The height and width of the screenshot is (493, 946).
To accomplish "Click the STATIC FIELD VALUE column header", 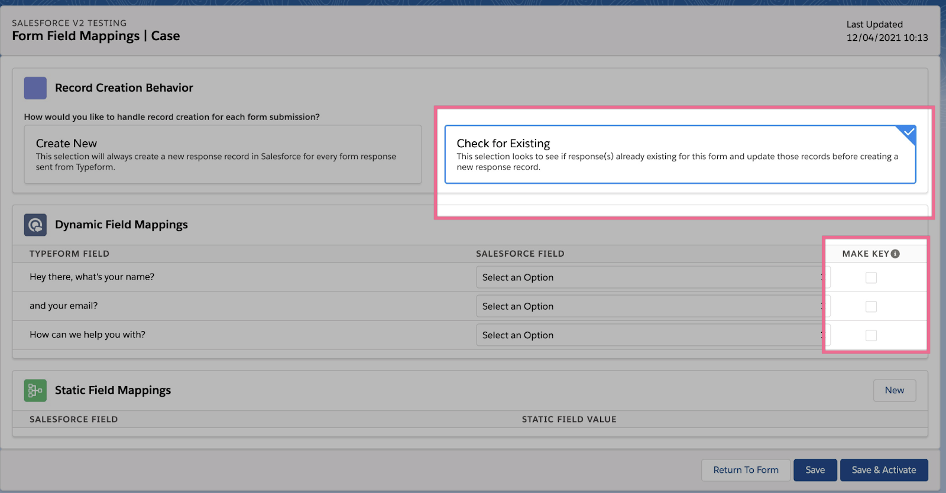I will (x=569, y=419).
